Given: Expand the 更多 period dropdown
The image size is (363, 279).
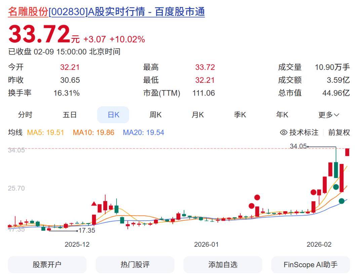Looking at the screenshot, I should coord(329,115).
